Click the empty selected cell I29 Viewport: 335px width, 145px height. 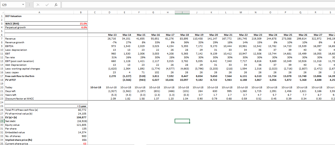click(182, 121)
